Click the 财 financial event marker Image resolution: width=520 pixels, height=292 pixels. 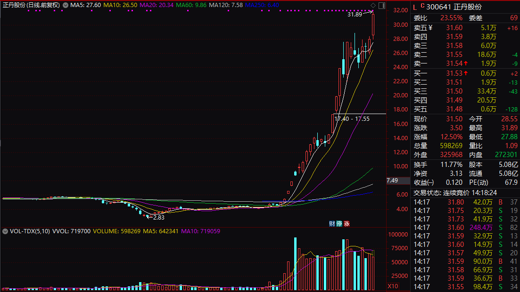pos(332,224)
